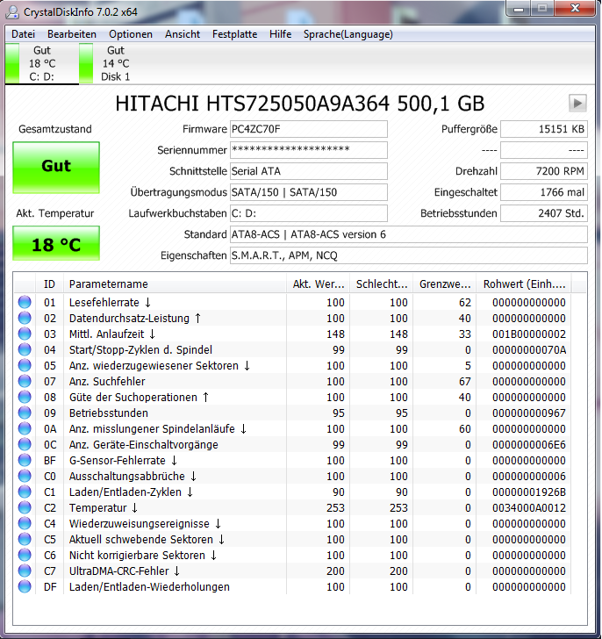Select the Disk 1 tab
Screen dimensions: 602x639
click(116, 63)
